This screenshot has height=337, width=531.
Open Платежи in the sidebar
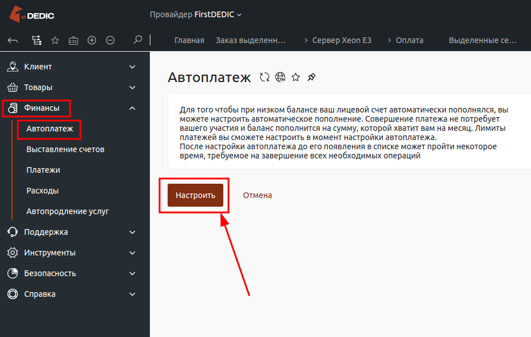(44, 170)
